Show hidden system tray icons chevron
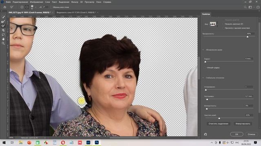The width and height of the screenshot is (261, 146). point(212,142)
